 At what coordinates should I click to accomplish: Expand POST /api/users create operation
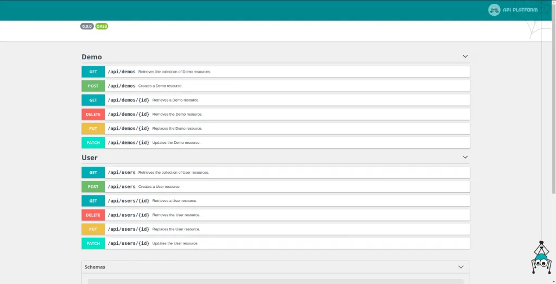click(x=122, y=186)
